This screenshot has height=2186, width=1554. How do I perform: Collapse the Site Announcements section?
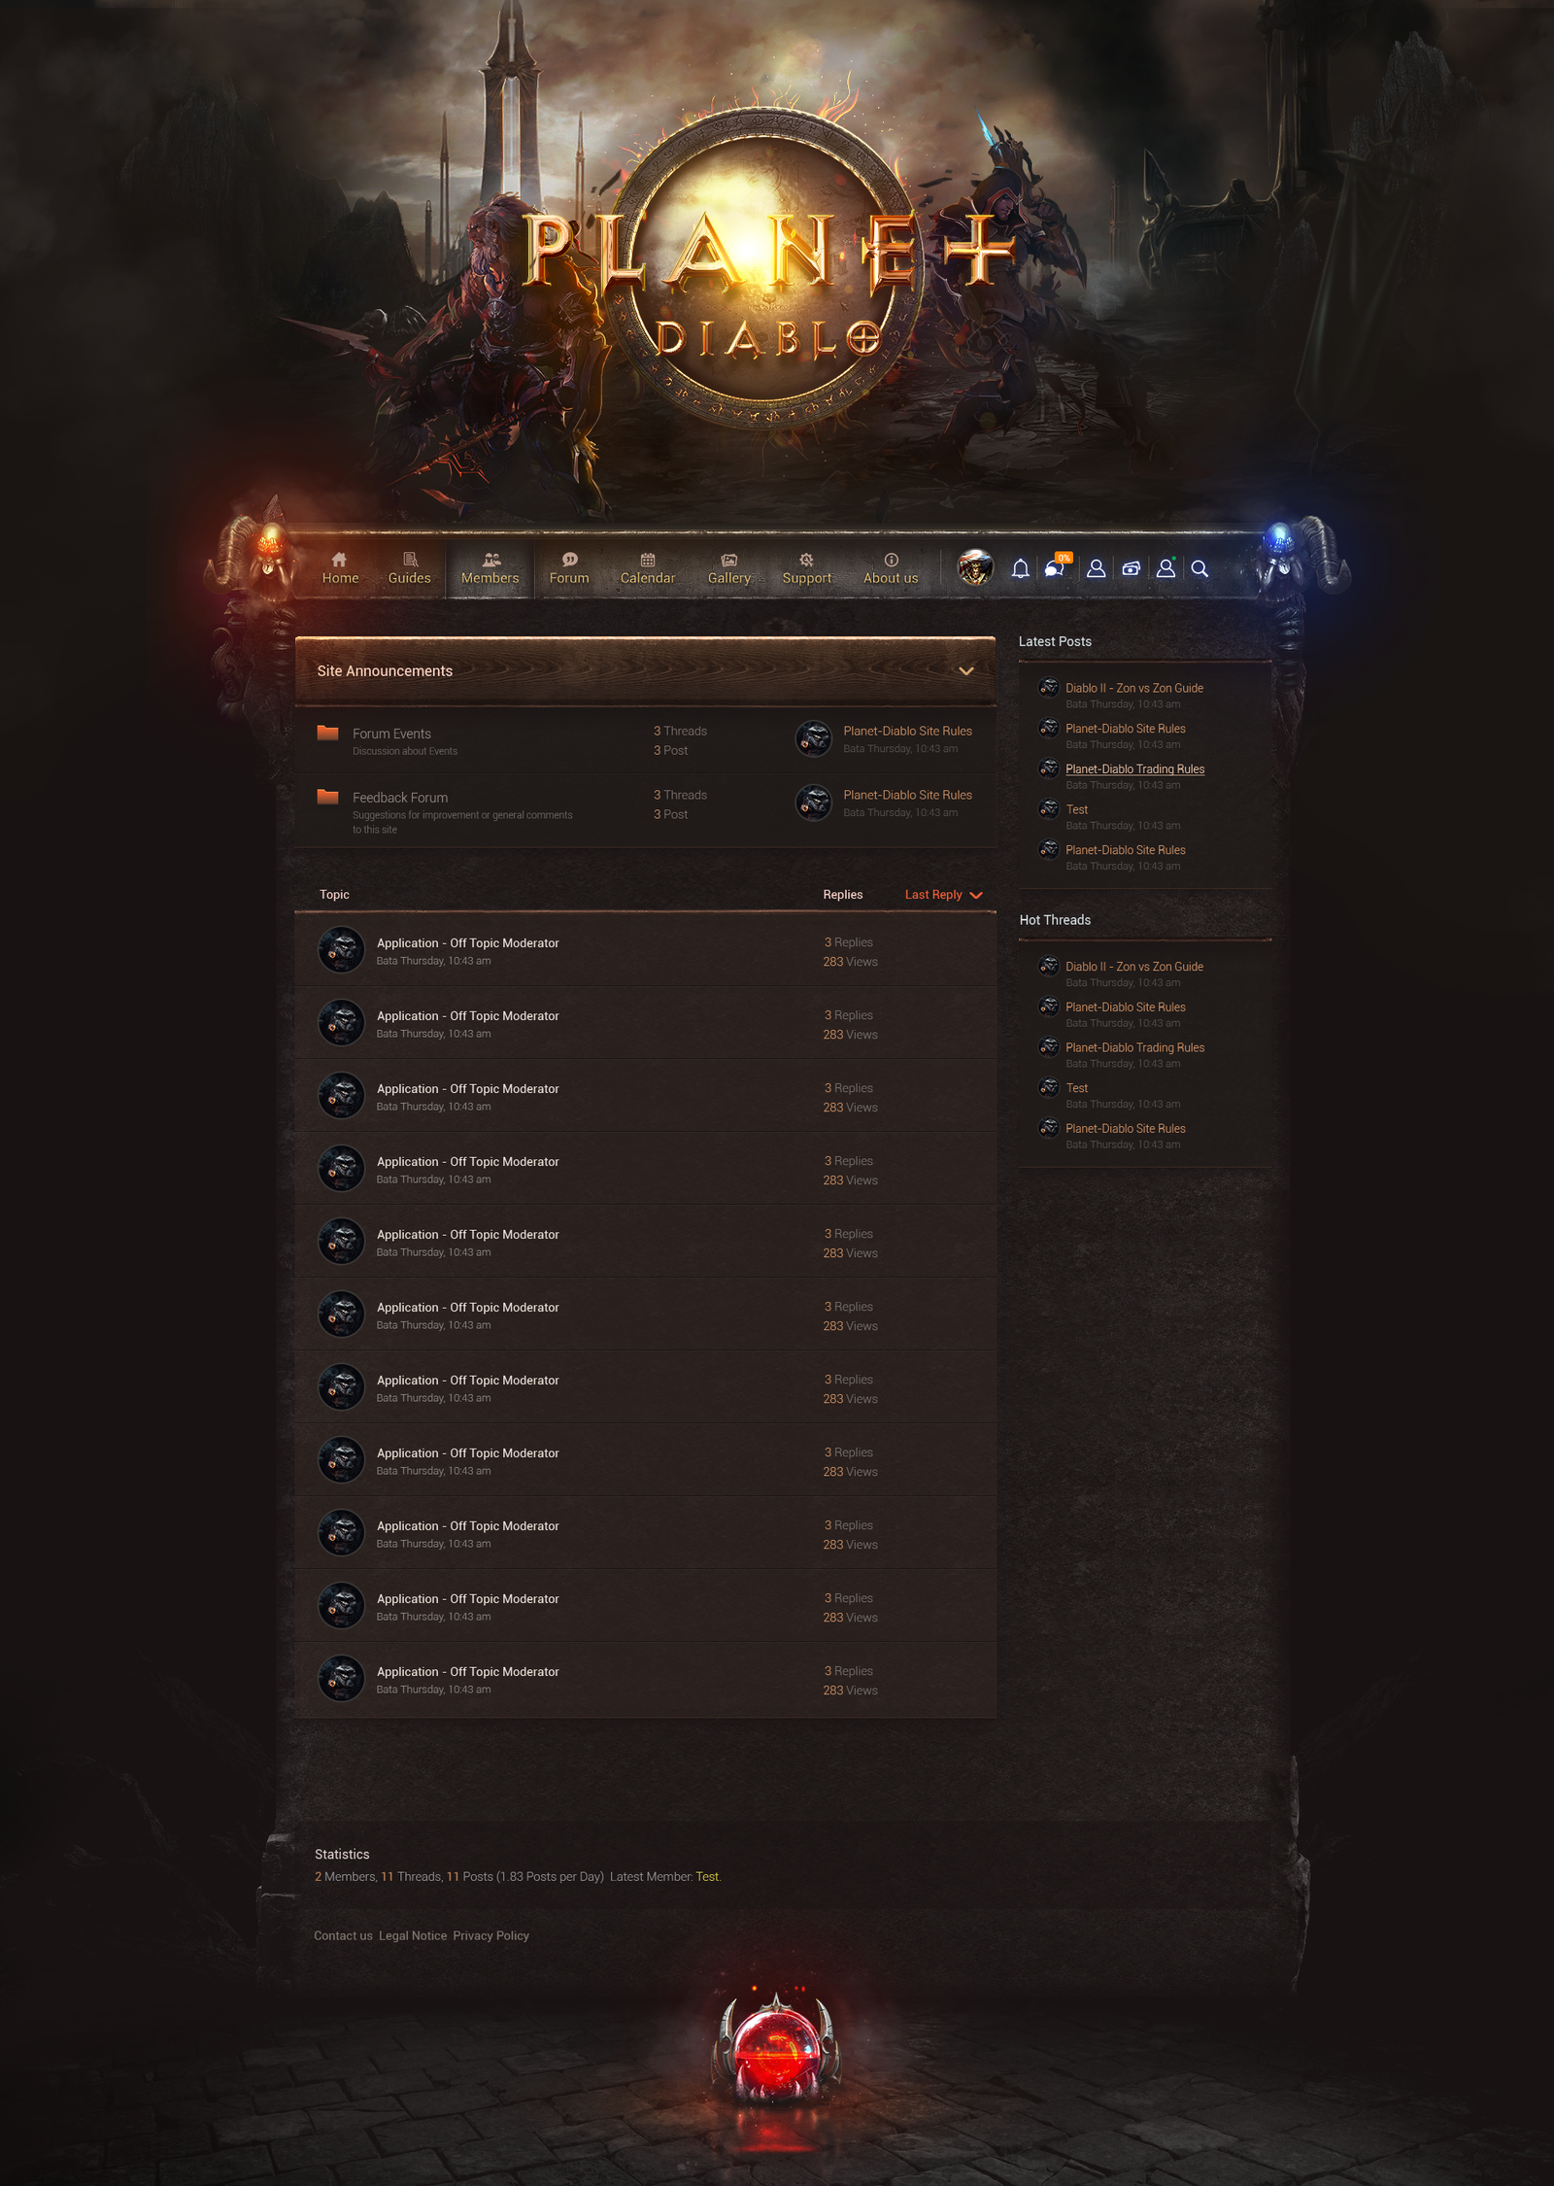[x=966, y=671]
